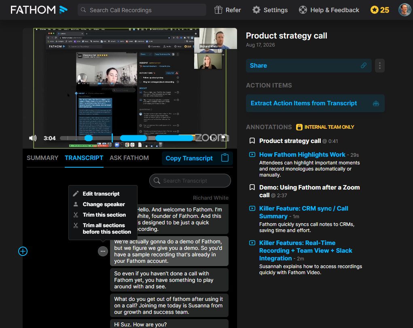
Task: Click bookmark icon beside Product strategy call annotation
Action: [x=252, y=141]
